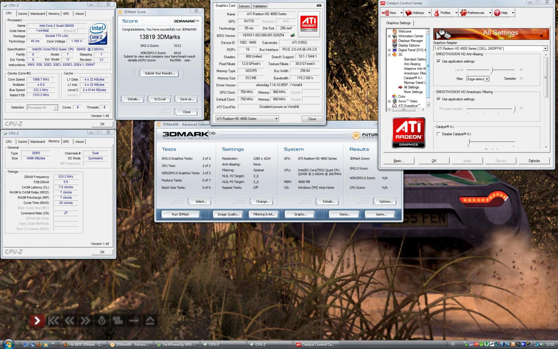The height and width of the screenshot is (349, 558).
Task: Click the Defaults button in Catalyst
Action: tap(534, 161)
